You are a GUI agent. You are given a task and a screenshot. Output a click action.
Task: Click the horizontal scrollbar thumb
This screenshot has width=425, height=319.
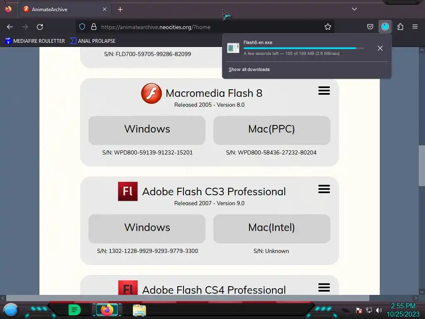pyautogui.click(x=188, y=298)
